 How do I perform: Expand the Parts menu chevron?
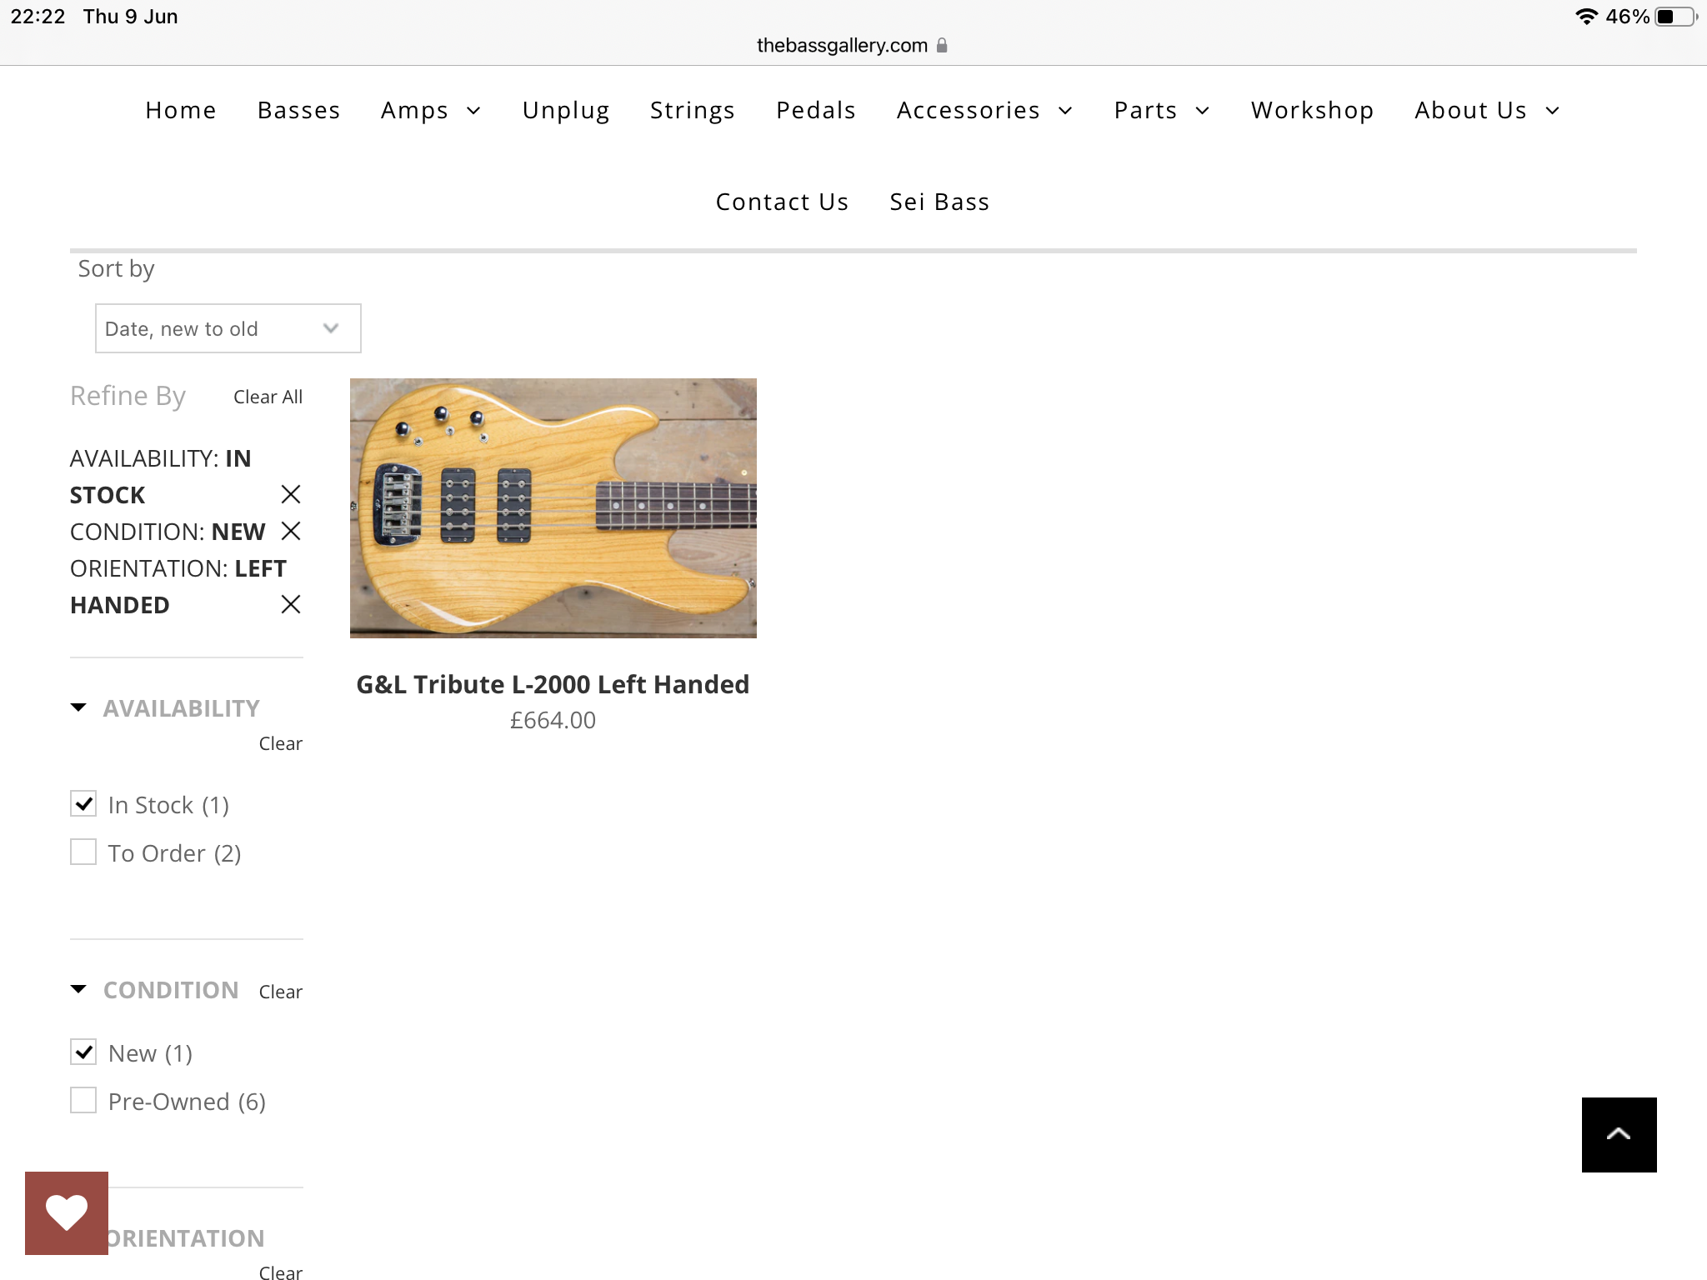pyautogui.click(x=1202, y=111)
